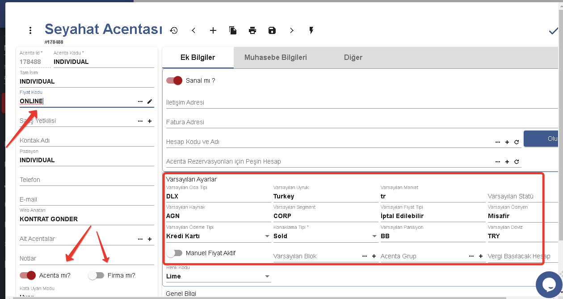Open the Diğer tab

coord(353,58)
